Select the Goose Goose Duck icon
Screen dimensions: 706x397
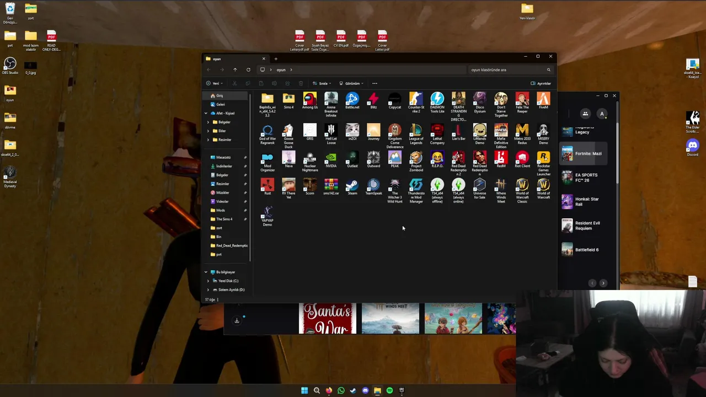(x=288, y=137)
